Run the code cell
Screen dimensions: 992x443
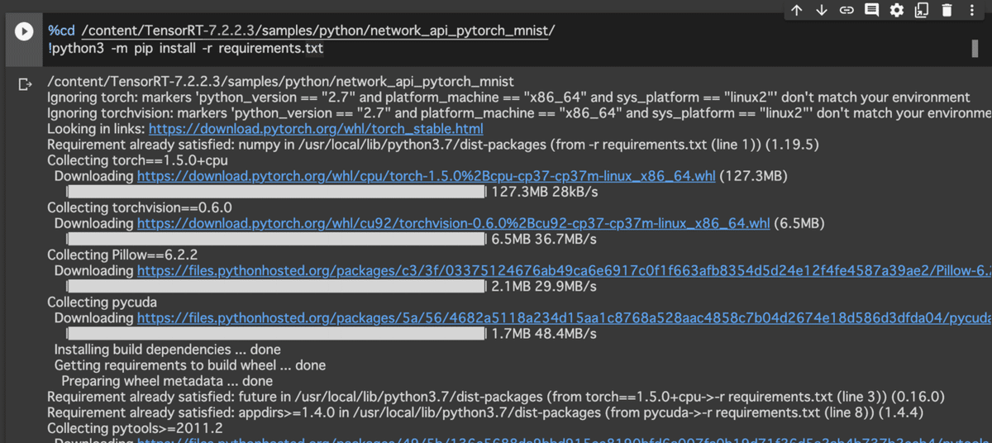tap(24, 31)
